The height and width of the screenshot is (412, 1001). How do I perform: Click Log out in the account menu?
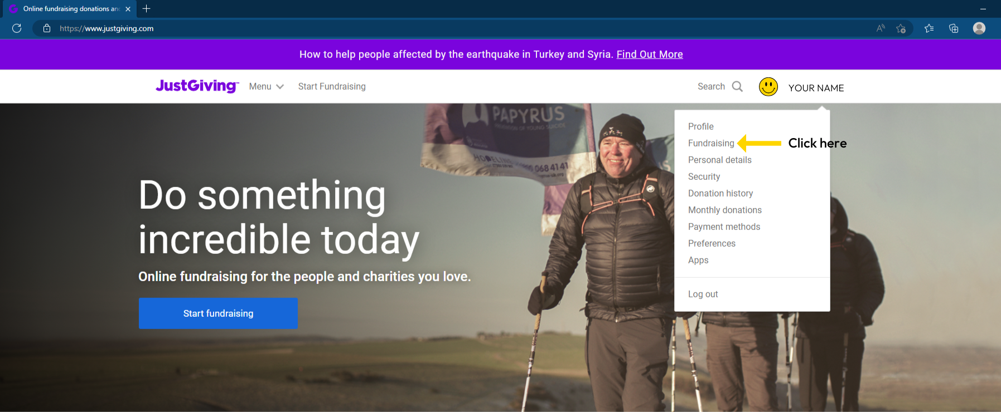pos(703,294)
